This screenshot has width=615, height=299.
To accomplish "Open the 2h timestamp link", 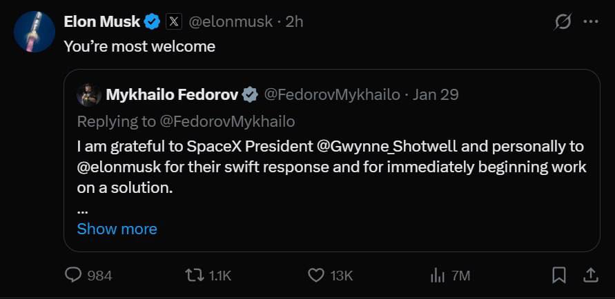I will (295, 21).
